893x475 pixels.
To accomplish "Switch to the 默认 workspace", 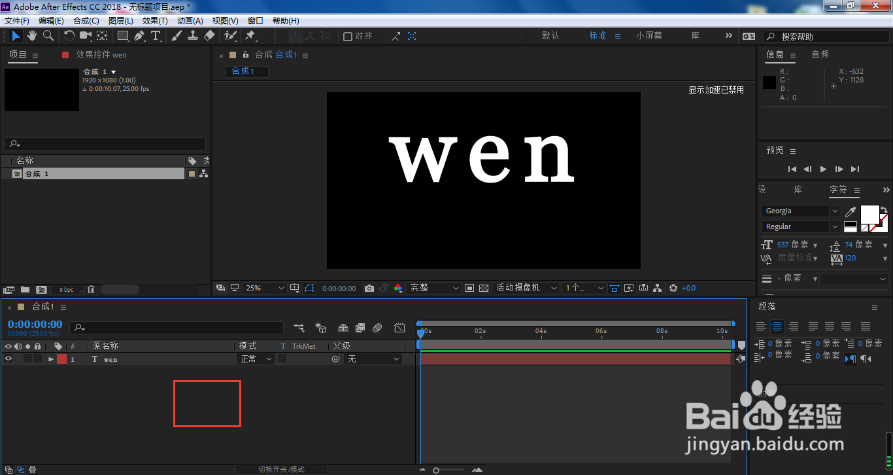I will (x=550, y=36).
